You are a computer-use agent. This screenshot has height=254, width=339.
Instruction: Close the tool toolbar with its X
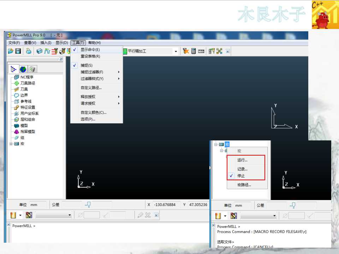(x=156, y=215)
